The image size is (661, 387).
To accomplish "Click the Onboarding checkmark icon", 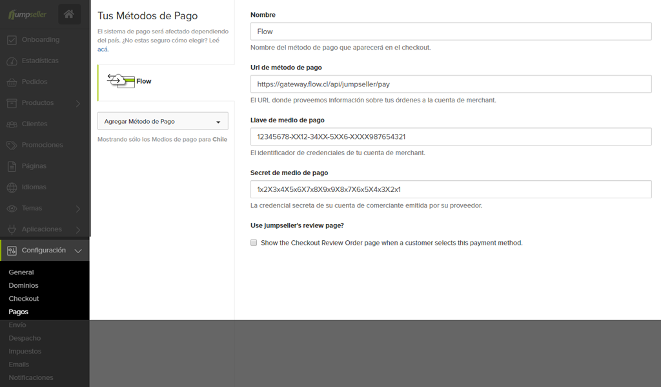I will 12,40.
